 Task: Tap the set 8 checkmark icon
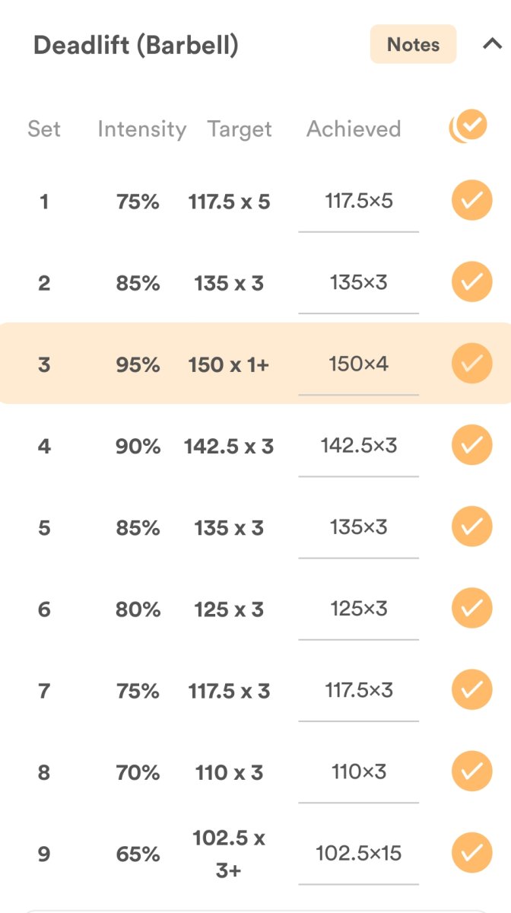pos(471,771)
